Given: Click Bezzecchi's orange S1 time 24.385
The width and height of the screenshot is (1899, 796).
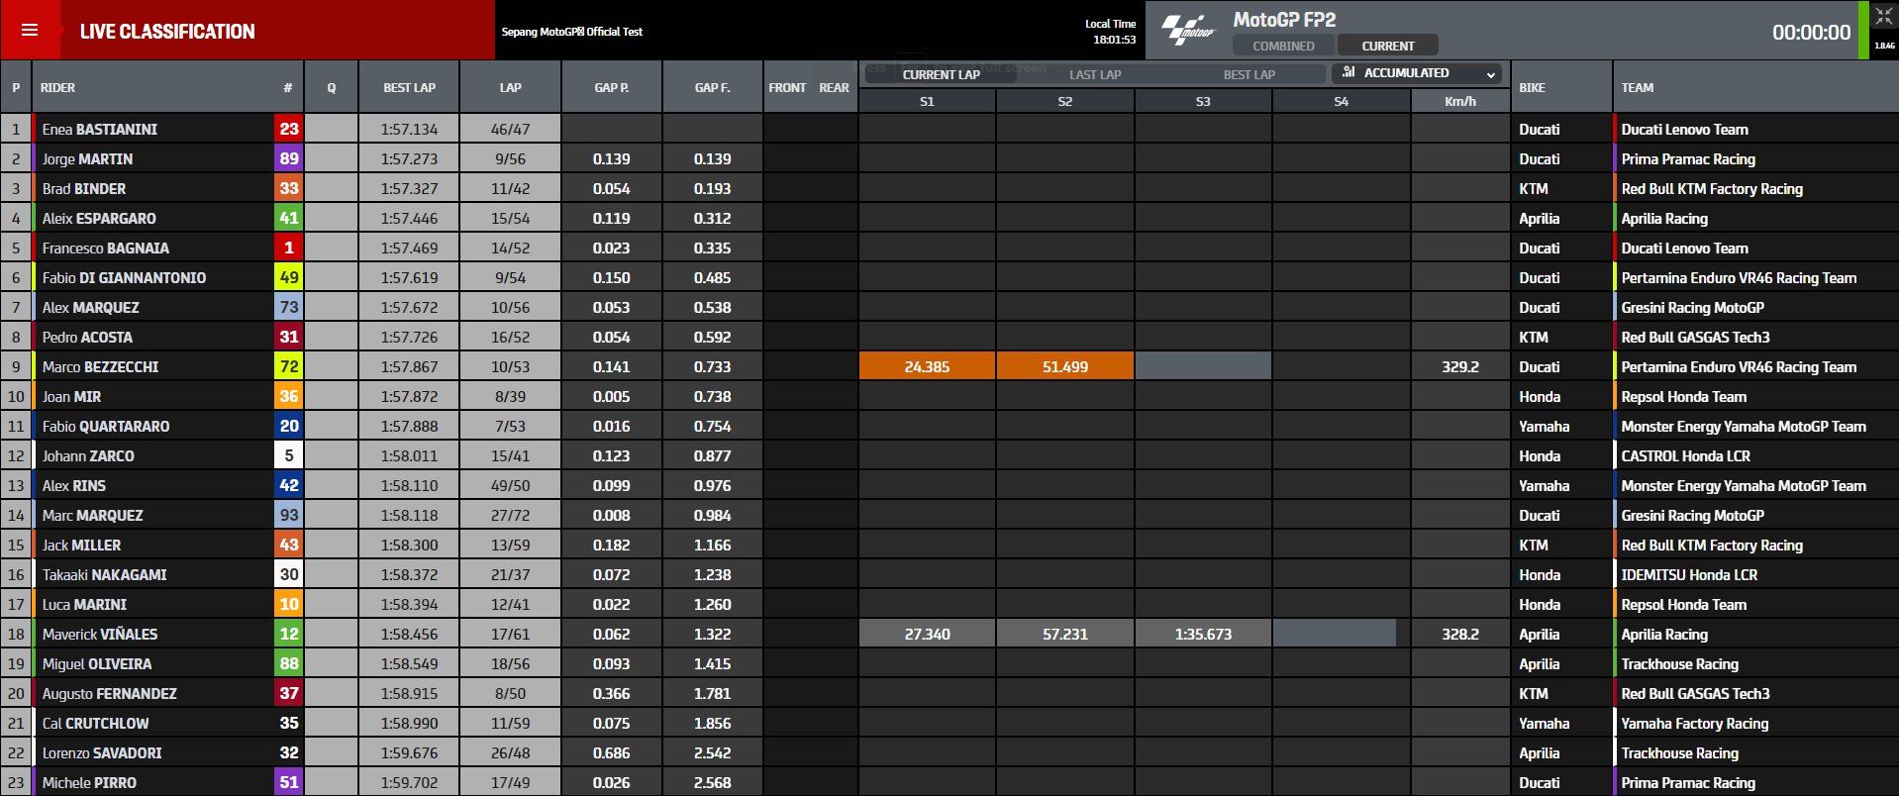Looking at the screenshot, I should [927, 366].
